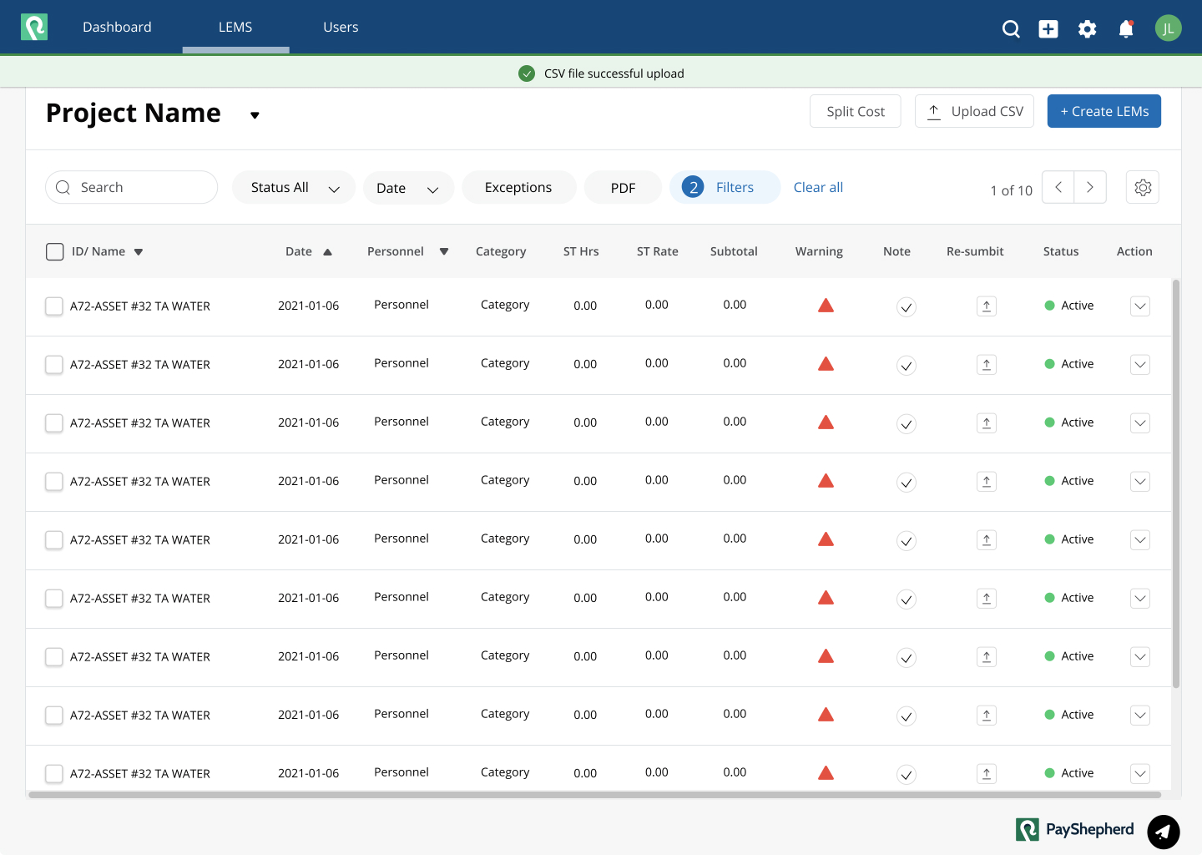Open settings gear in the top bar
The image size is (1202, 855).
(1087, 29)
